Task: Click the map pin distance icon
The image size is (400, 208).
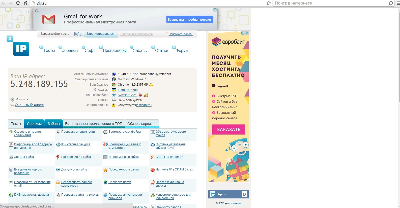Action: [58, 157]
